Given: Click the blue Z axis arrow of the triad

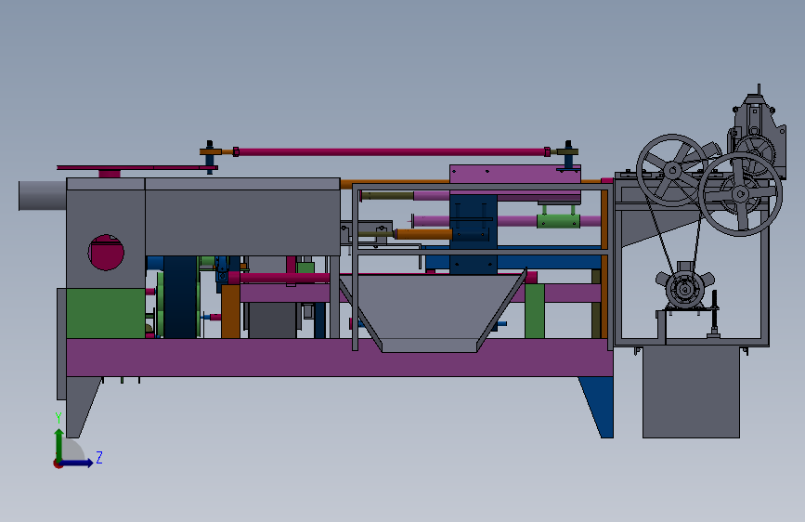Looking at the screenshot, I should 77,463.
